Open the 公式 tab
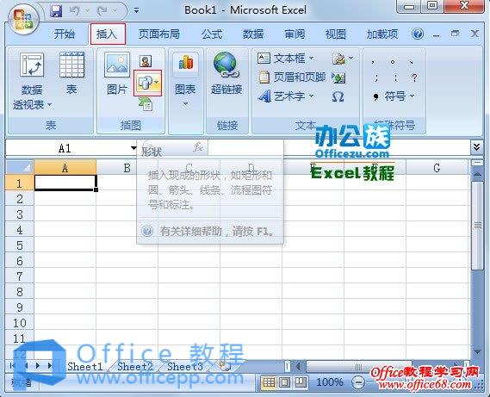The width and height of the screenshot is (490, 397). pyautogui.click(x=212, y=34)
